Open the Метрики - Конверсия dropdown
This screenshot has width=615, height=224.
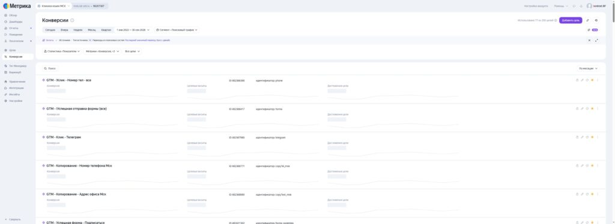(102, 52)
